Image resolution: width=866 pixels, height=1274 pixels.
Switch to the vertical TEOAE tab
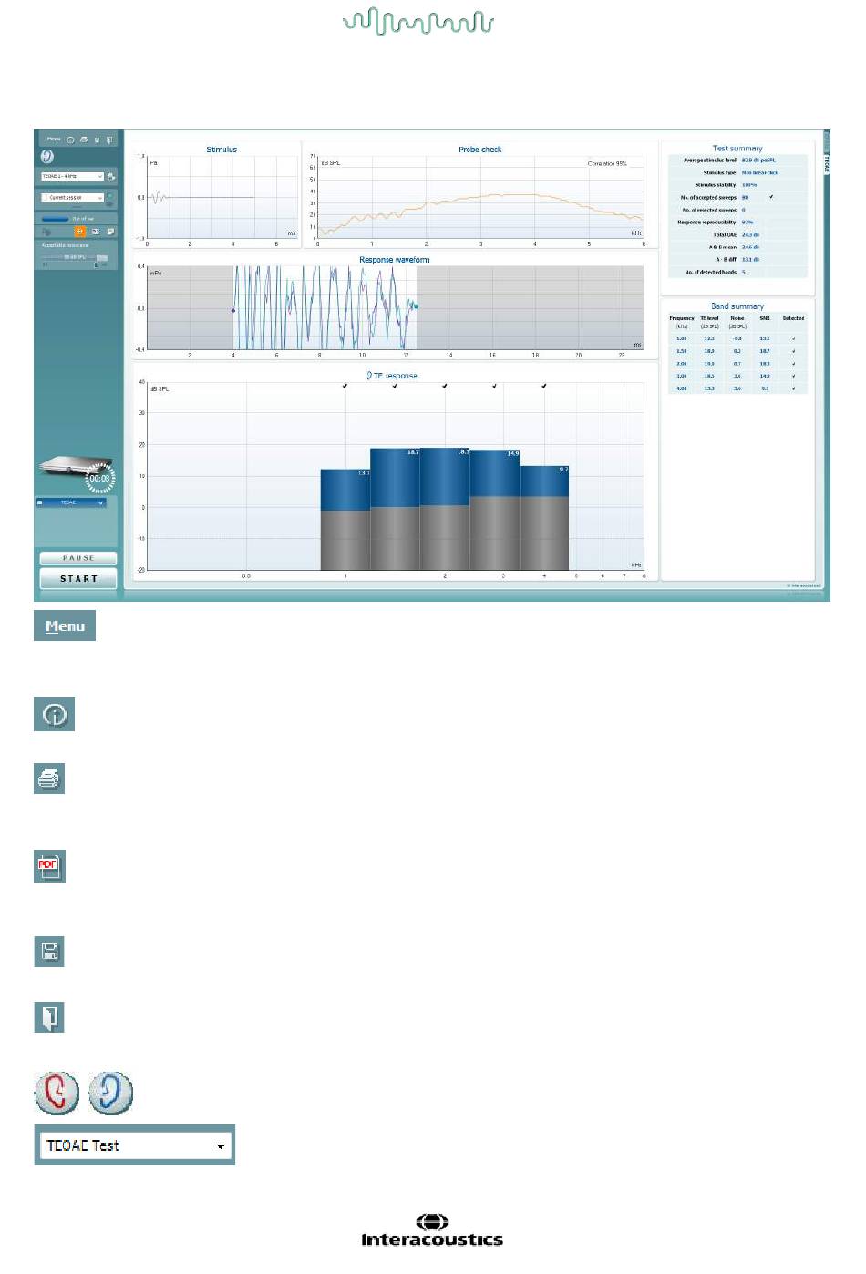click(x=827, y=162)
